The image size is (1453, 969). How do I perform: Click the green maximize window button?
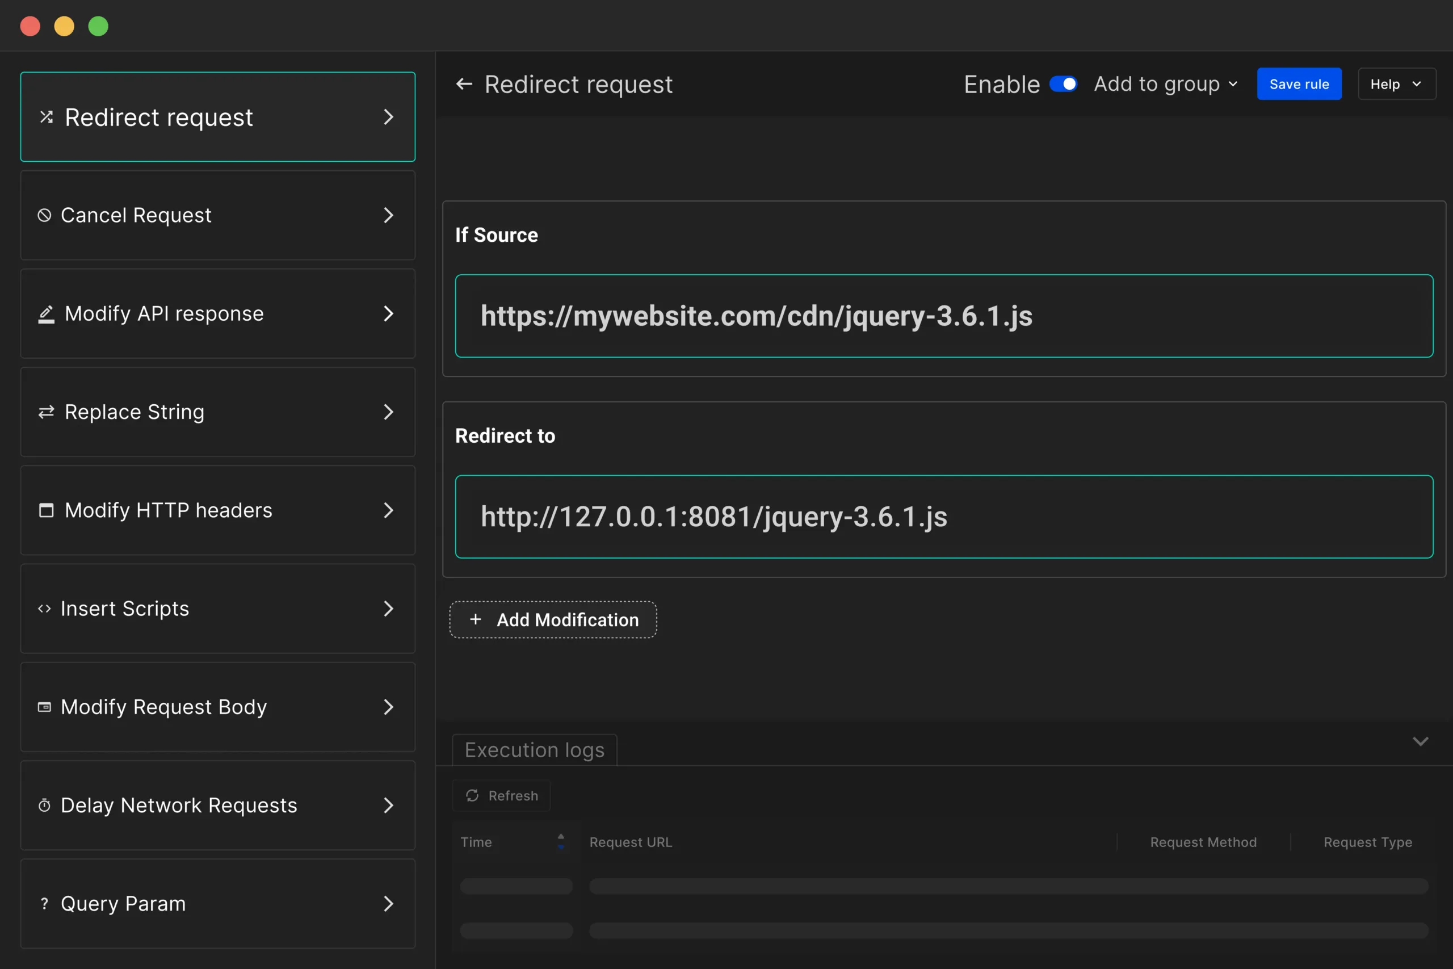point(98,26)
